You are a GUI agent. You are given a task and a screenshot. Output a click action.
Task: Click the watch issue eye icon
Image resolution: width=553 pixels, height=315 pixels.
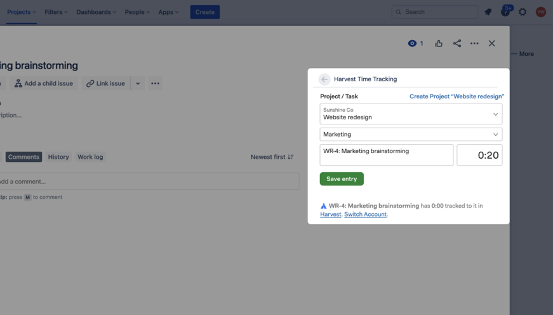pyautogui.click(x=412, y=43)
